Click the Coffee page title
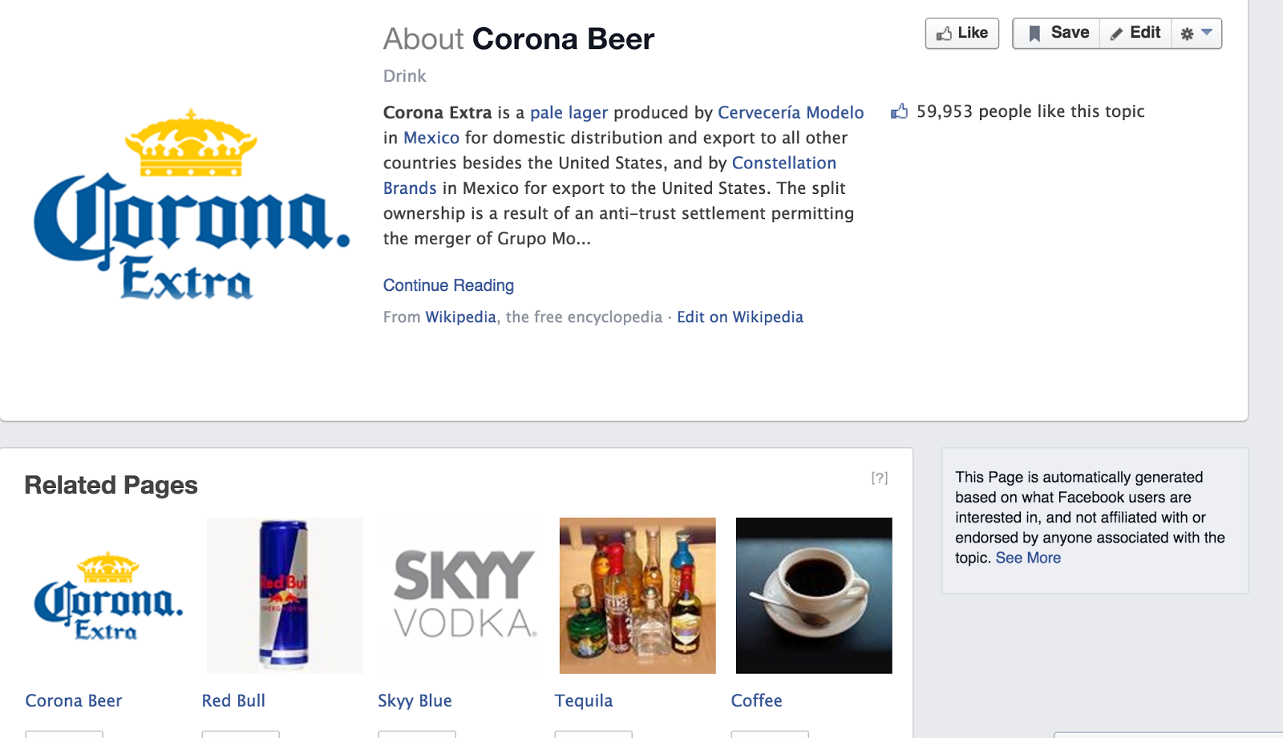Screen dimensions: 1283x738 pos(756,701)
